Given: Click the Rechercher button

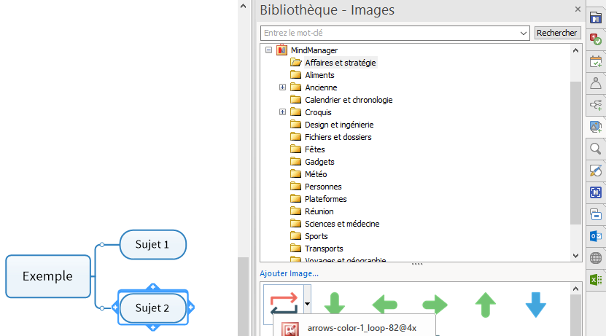Looking at the screenshot, I should tap(557, 33).
